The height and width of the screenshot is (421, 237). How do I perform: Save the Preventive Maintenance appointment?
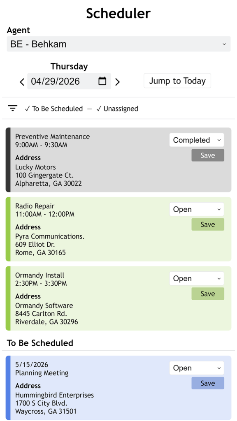pos(208,155)
